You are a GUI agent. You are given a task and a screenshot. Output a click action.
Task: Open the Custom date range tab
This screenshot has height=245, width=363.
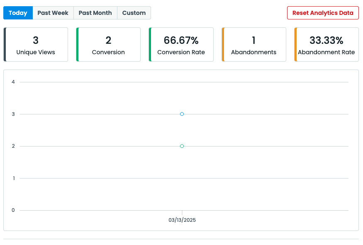[x=134, y=13]
